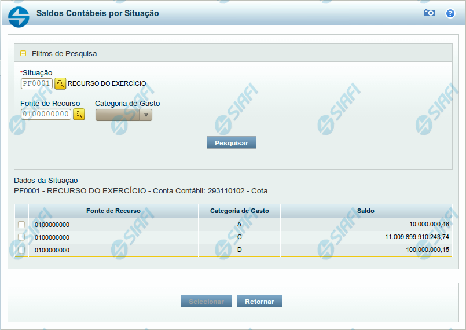Viewport: 466px width, 330px height.
Task: Select the saldo value 100.000.000,15
Action: point(427,250)
